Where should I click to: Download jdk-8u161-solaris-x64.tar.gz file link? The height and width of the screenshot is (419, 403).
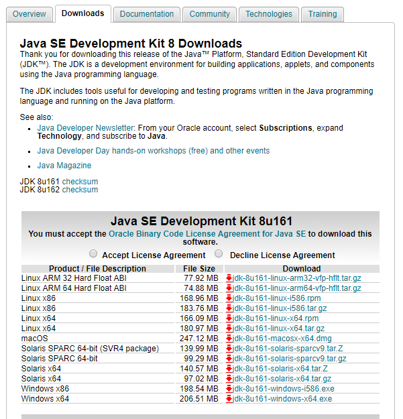pyautogui.click(x=282, y=379)
